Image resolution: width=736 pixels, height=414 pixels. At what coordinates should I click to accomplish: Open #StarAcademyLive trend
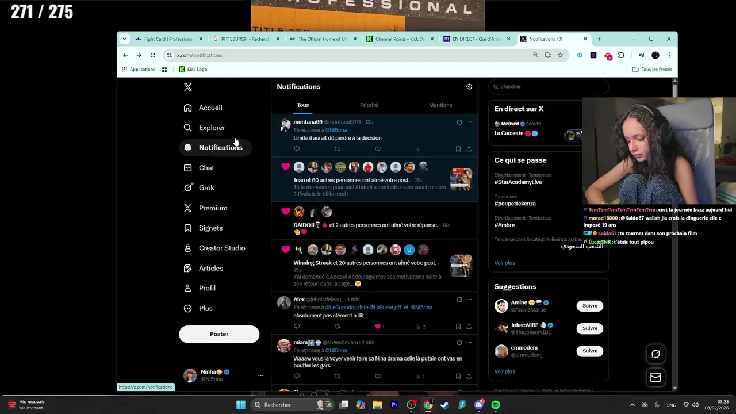pyautogui.click(x=518, y=182)
